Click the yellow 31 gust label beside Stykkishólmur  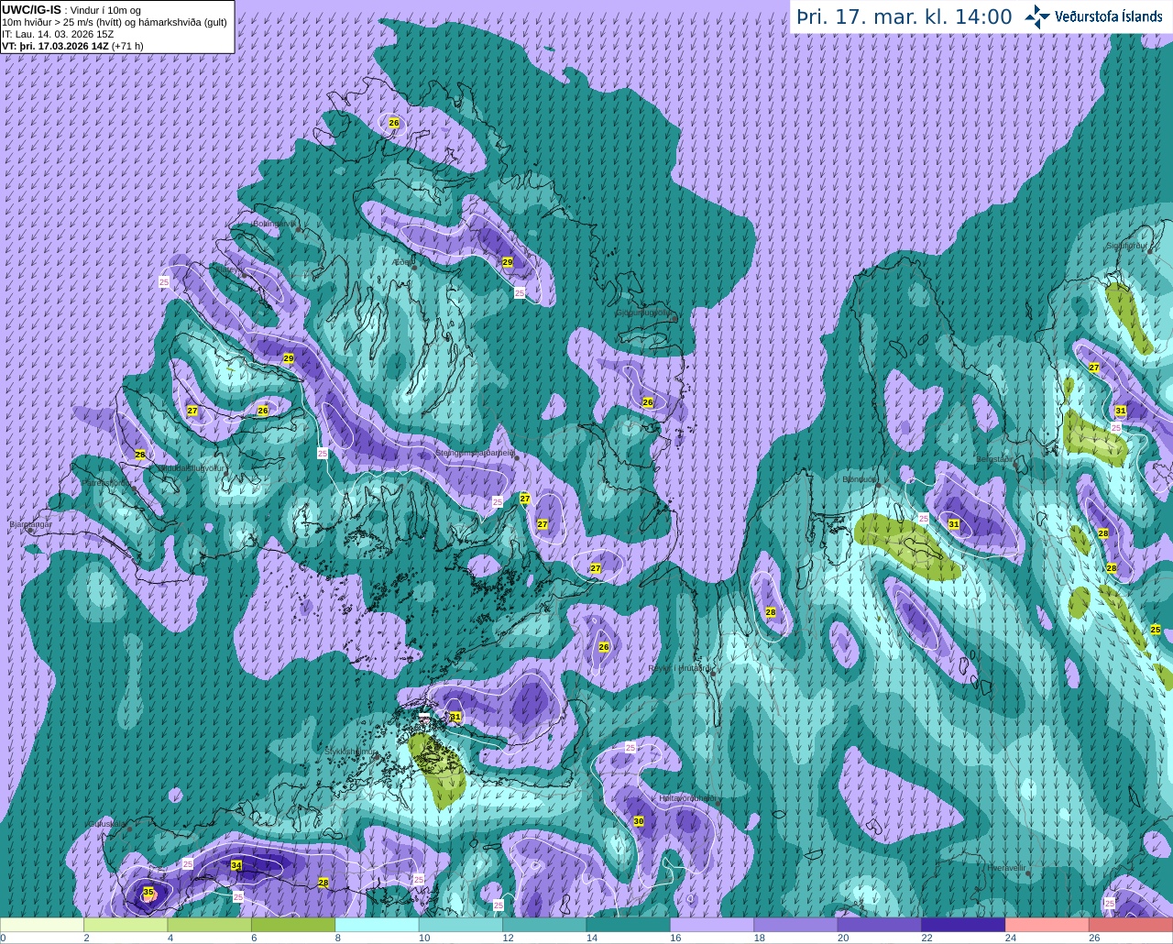[455, 716]
